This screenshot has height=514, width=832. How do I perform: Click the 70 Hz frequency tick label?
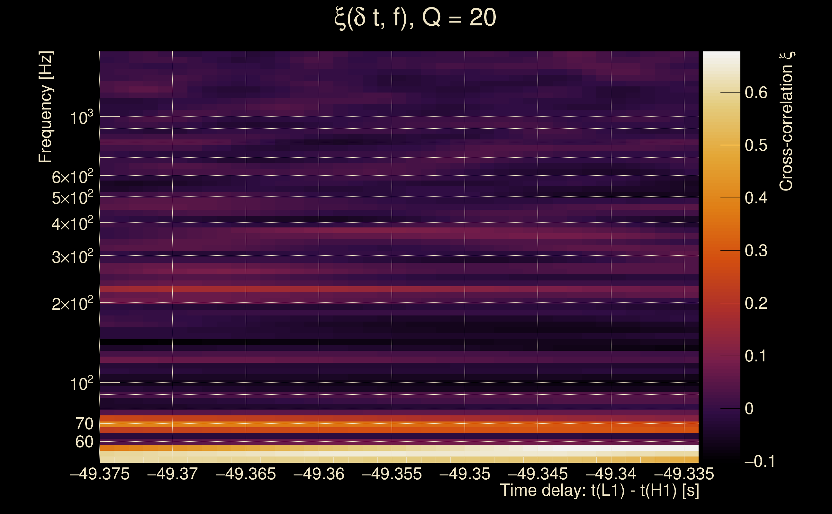[x=84, y=424]
